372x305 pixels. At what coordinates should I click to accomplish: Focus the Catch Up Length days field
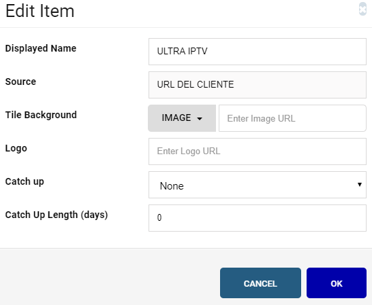tap(258, 218)
